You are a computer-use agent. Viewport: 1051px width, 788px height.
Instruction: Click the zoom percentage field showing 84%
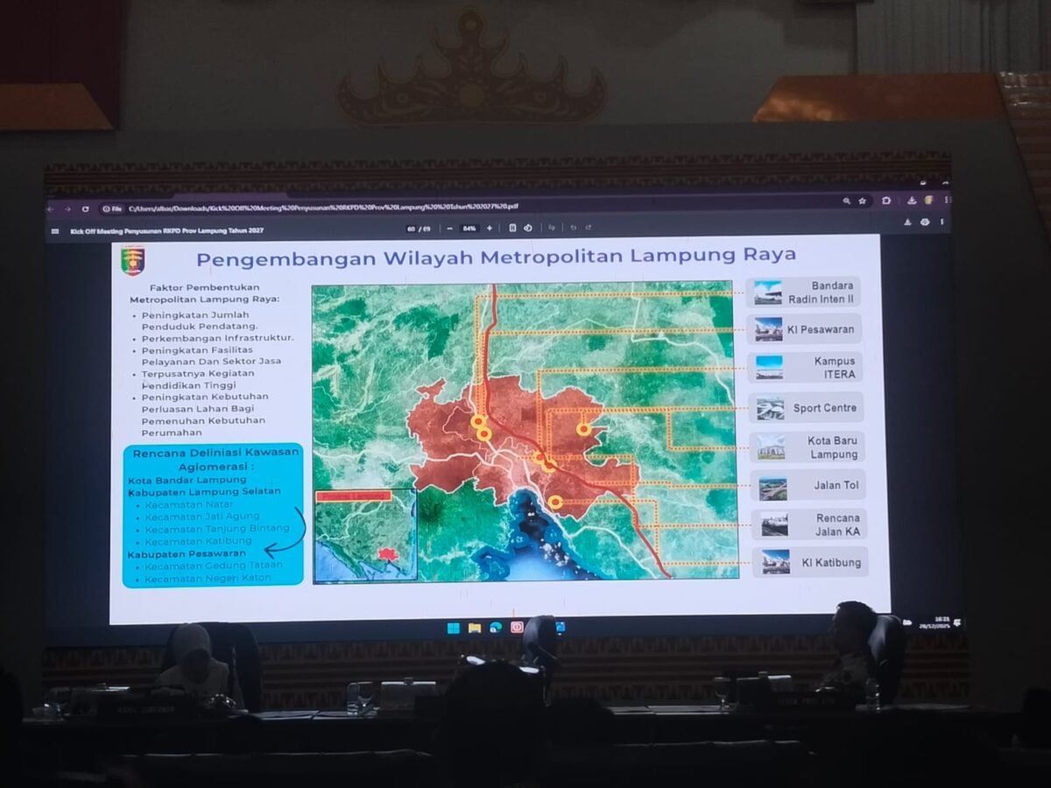[469, 229]
